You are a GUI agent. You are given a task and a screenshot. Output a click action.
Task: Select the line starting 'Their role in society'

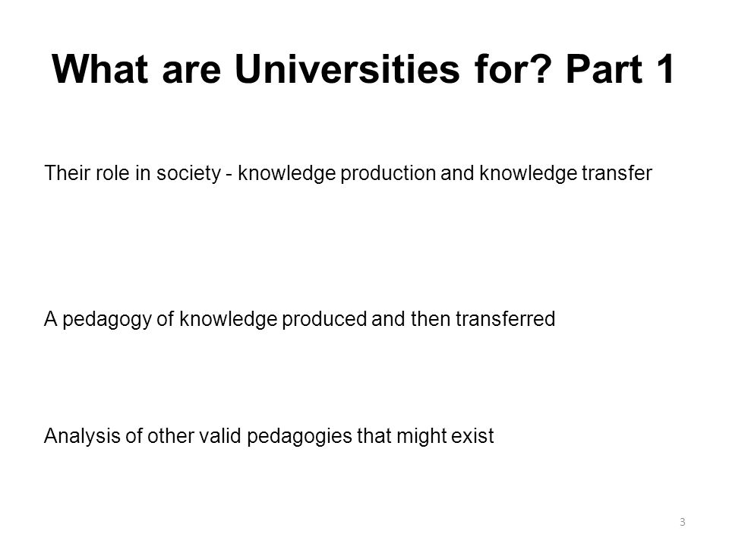348,173
